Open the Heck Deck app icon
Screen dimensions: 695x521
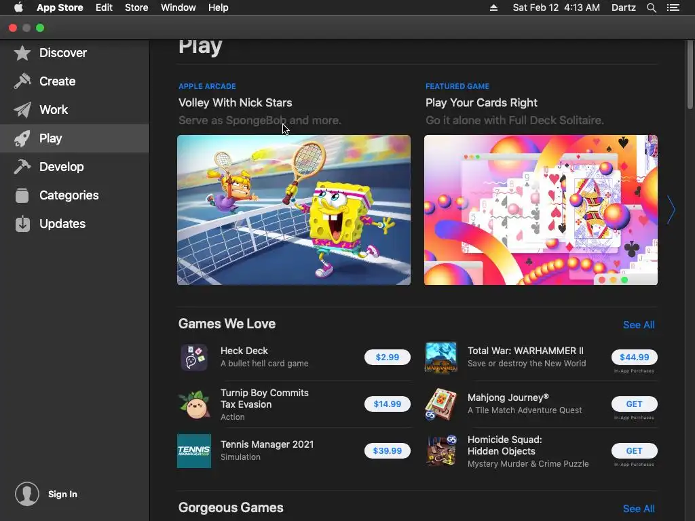click(194, 357)
